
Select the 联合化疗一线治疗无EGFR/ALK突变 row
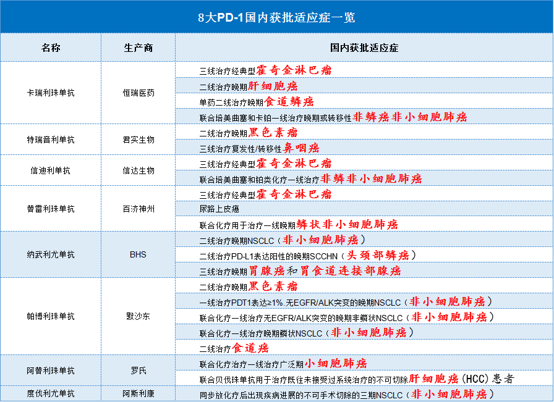pyautogui.click(x=364, y=316)
